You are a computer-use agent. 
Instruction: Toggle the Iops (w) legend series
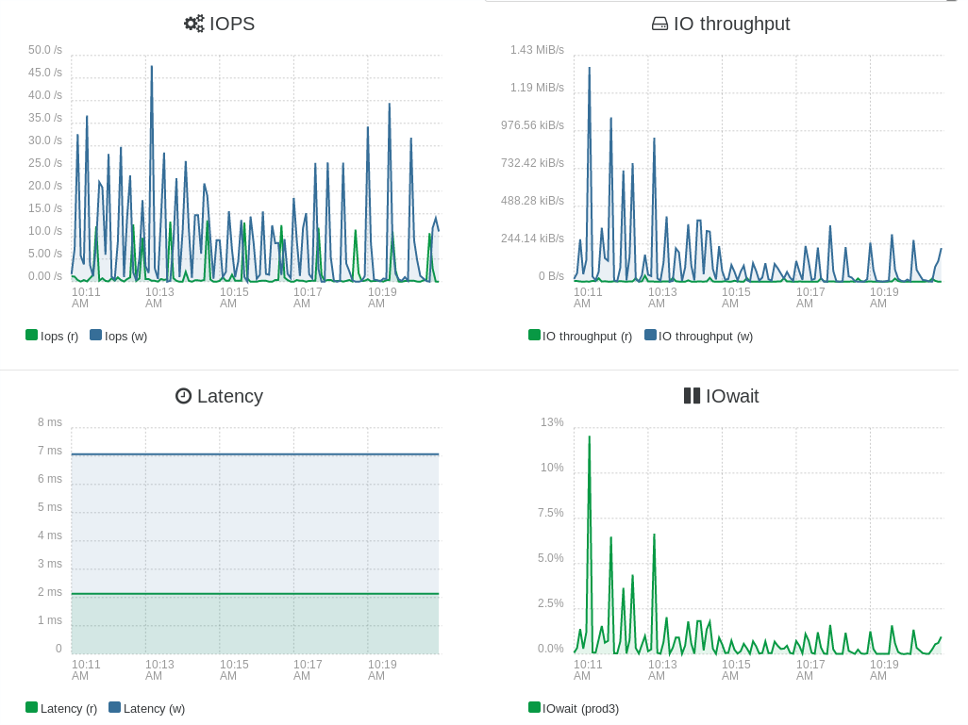point(119,337)
